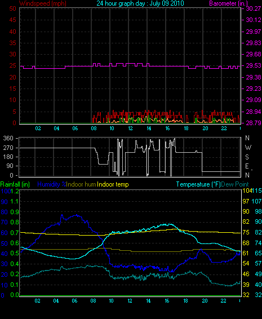Click barometer axis value 29.83

pos(254,43)
